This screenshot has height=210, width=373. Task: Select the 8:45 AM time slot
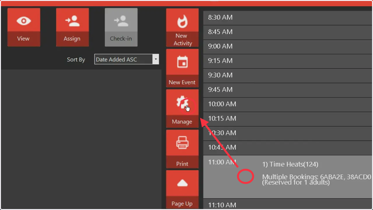[288, 32]
